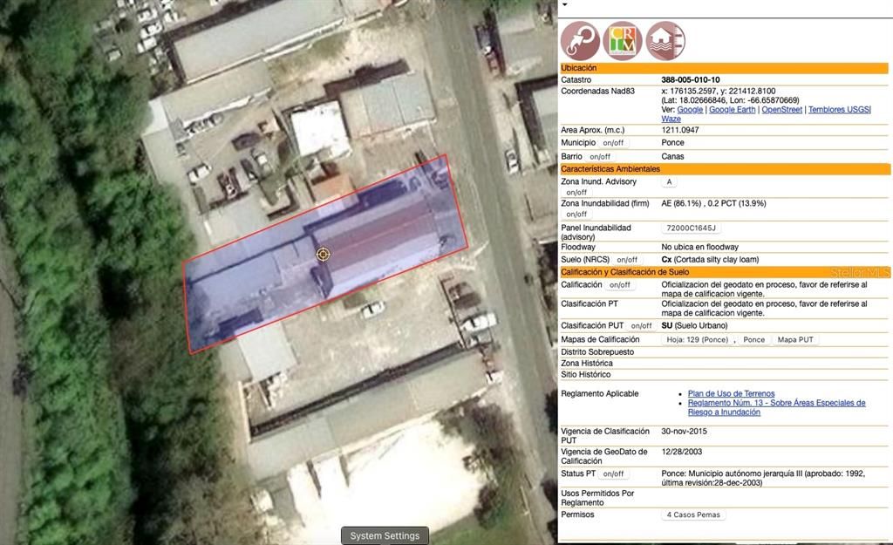Viewport: 893px width, 545px height.
Task: Click the Hoja: 129 (Ponce) map button
Action: [697, 340]
